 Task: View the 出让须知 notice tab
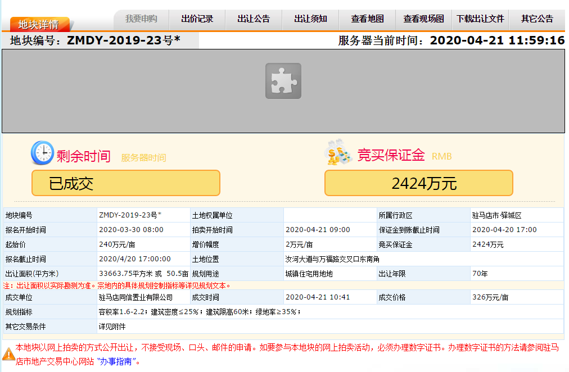click(x=310, y=18)
